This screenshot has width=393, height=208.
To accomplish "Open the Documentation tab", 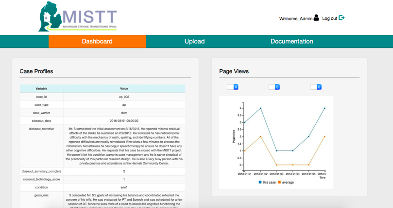I will tap(291, 42).
